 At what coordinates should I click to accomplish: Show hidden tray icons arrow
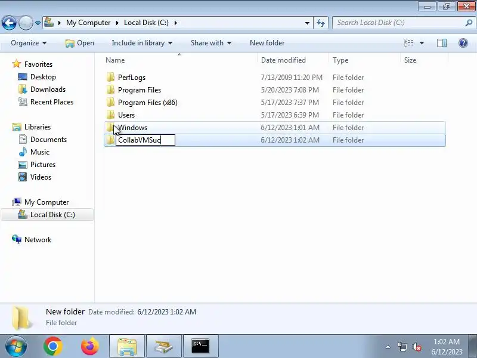[x=388, y=347]
